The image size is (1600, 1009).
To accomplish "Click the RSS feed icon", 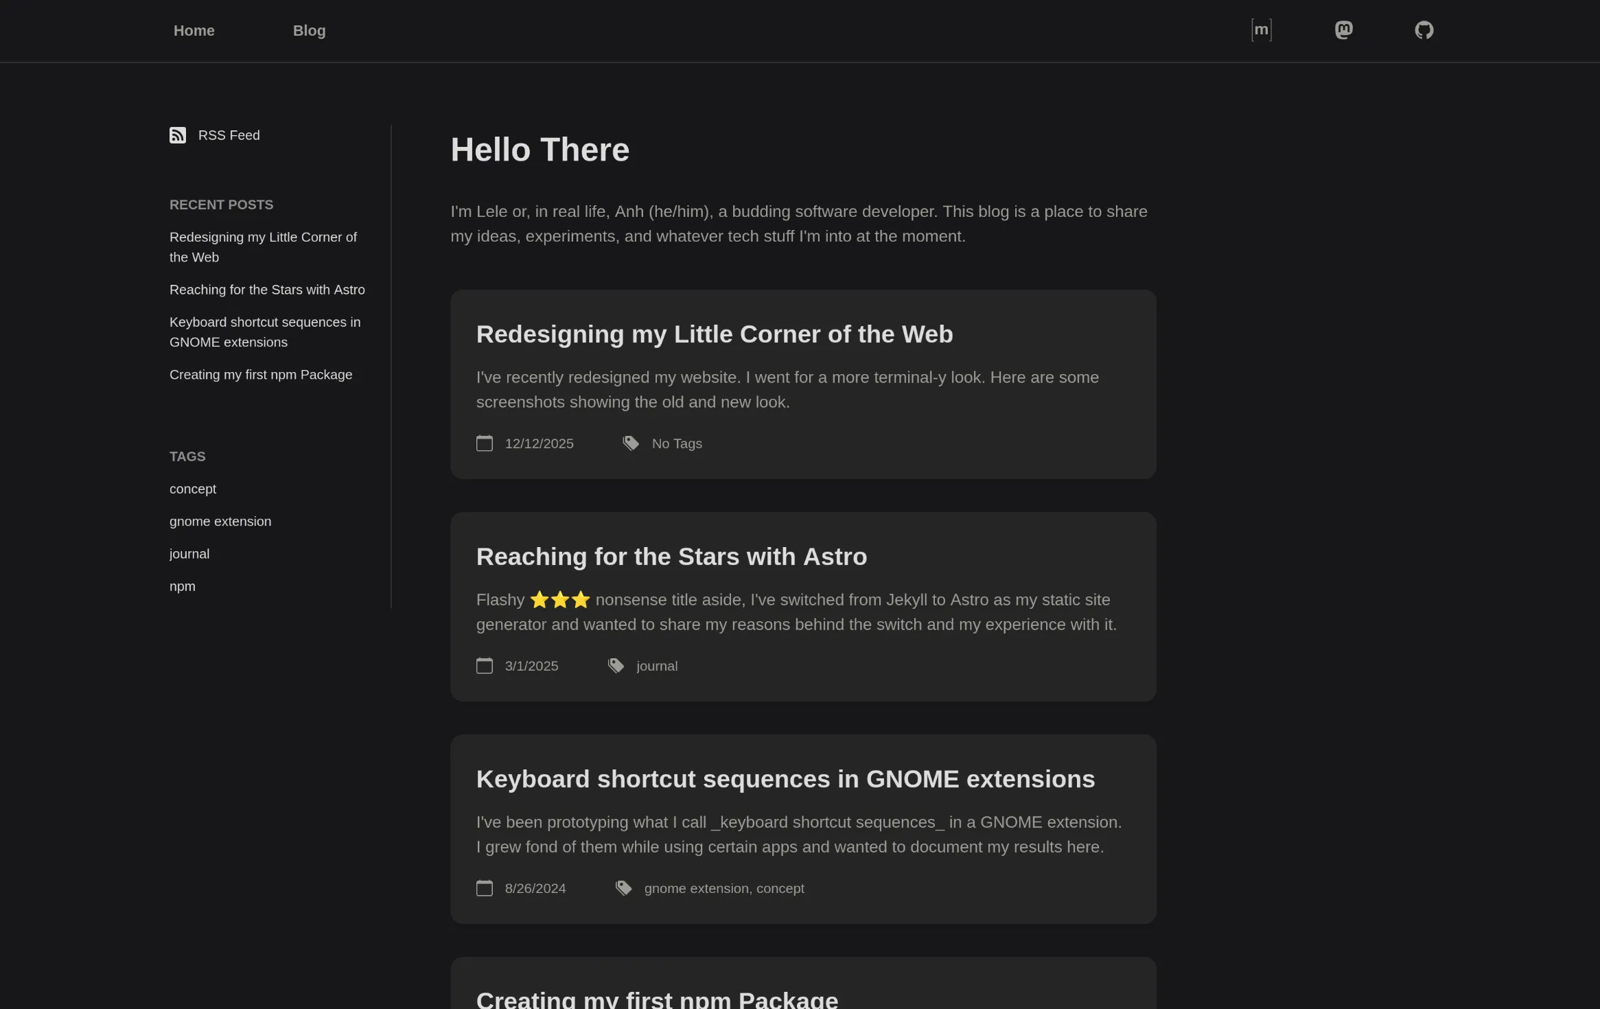I will tap(178, 135).
